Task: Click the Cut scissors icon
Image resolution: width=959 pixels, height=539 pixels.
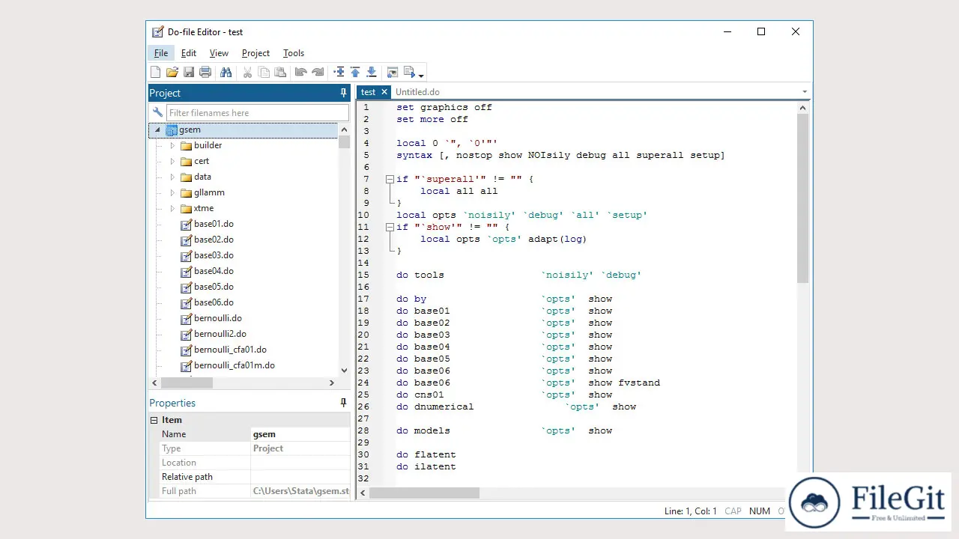Action: coord(247,72)
